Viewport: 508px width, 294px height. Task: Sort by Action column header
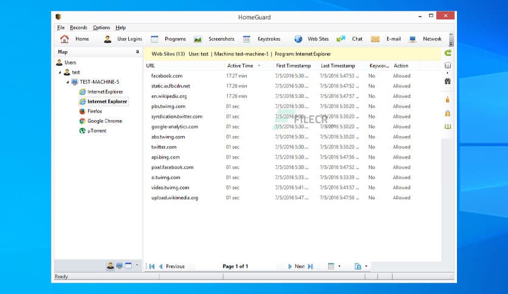point(401,66)
